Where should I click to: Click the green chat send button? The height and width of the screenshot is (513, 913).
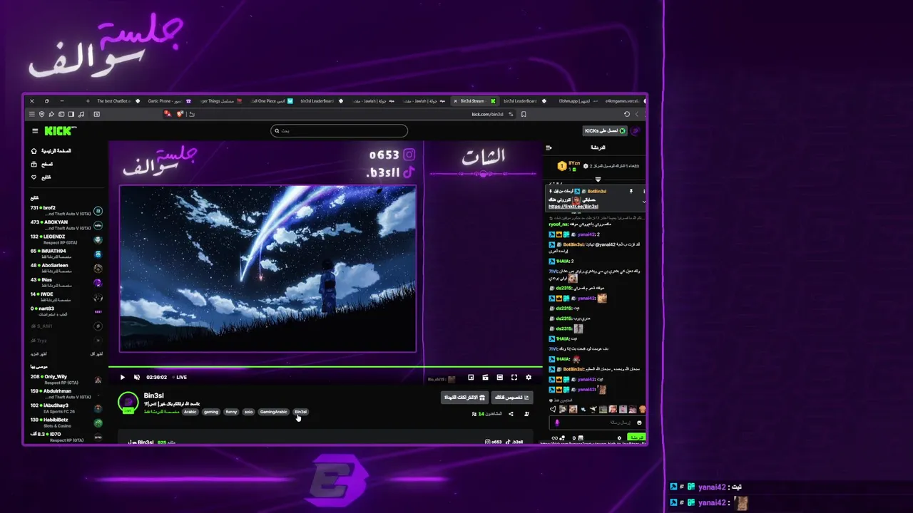click(x=636, y=437)
